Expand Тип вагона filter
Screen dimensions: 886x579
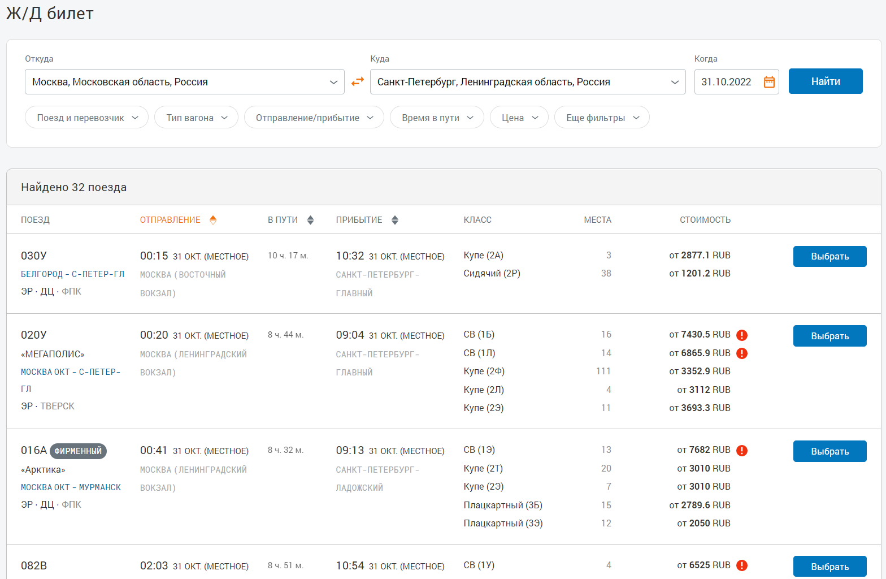point(196,118)
